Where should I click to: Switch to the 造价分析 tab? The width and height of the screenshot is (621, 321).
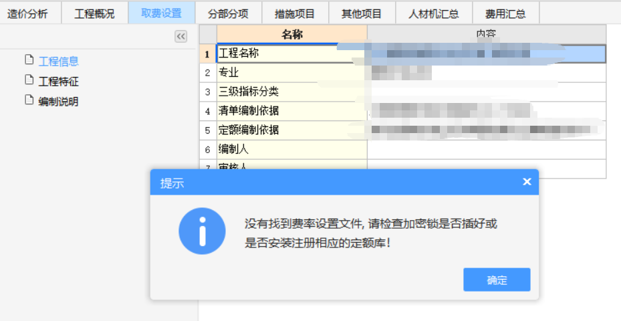tap(27, 13)
